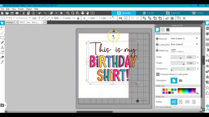Redo the last action

pos(45,13)
